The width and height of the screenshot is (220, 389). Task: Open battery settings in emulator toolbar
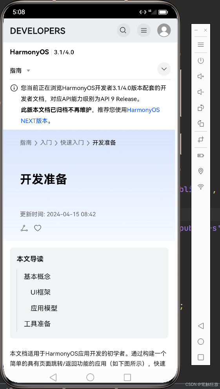click(201, 156)
